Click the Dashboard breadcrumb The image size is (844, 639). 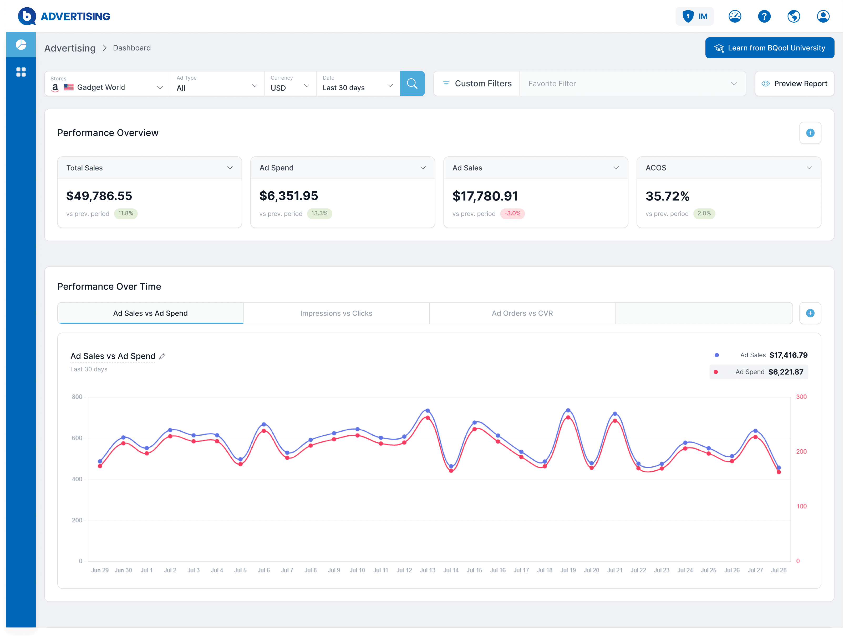(132, 48)
